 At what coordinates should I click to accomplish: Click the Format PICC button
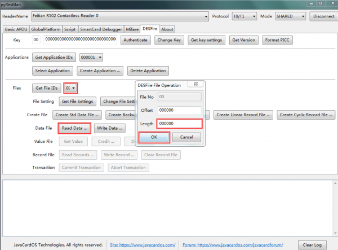pos(278,40)
